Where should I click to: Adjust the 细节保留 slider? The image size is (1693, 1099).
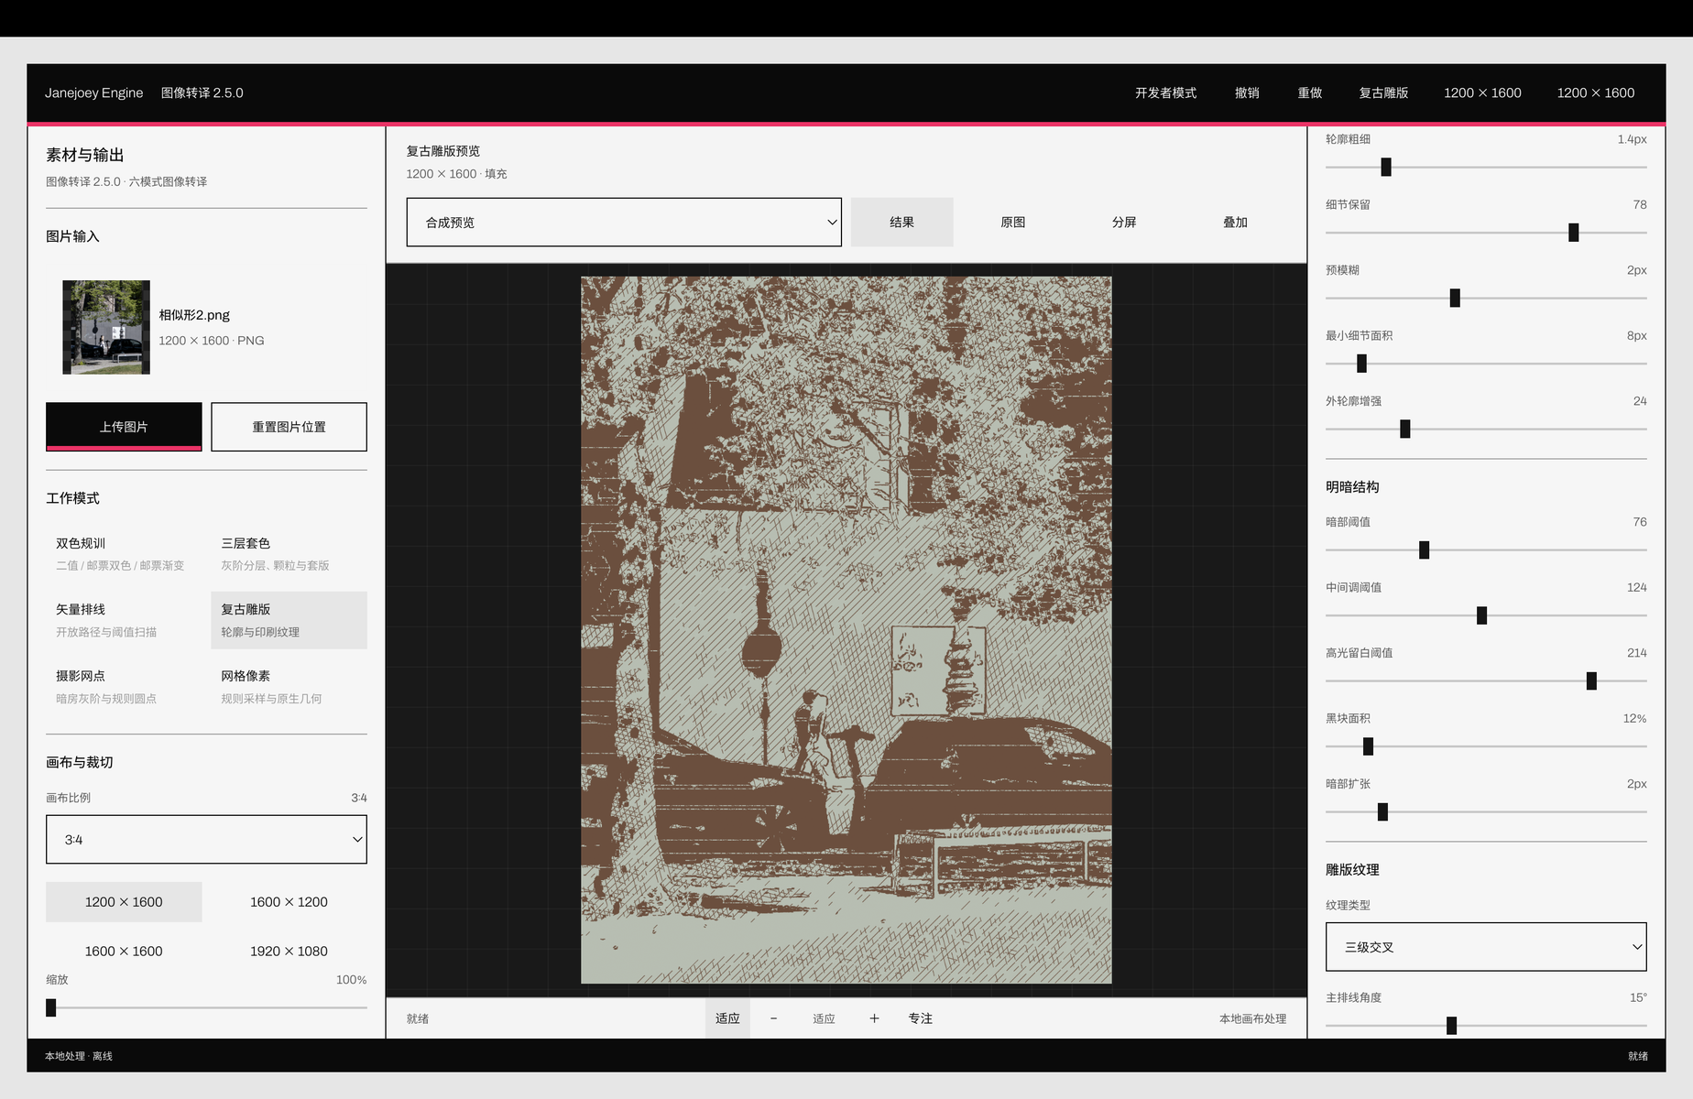coord(1486,233)
